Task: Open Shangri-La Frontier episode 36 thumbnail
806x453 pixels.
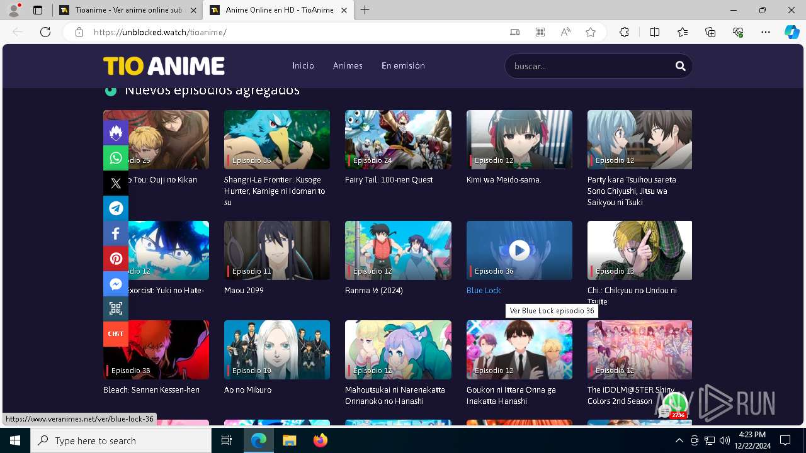Action: 277,140
